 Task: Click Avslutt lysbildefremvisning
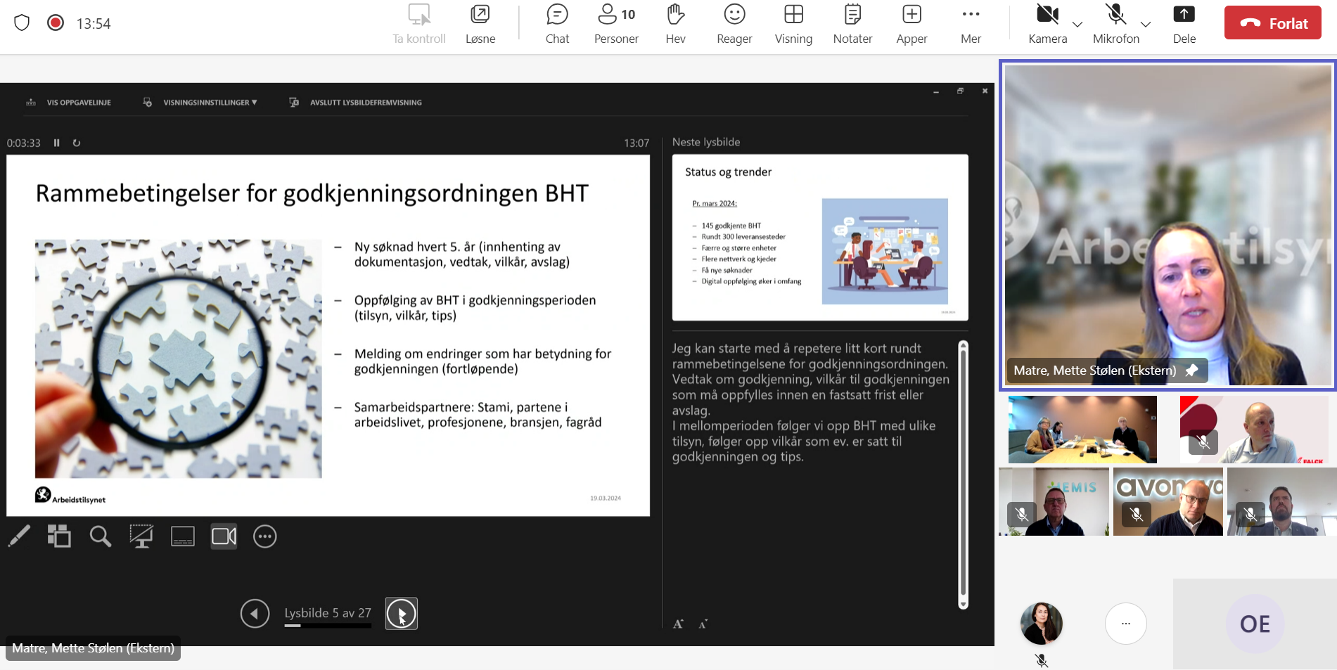(365, 103)
